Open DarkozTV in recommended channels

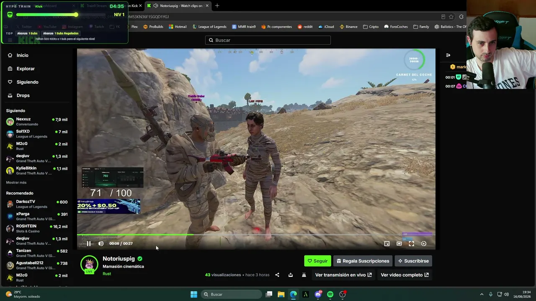(x=37, y=204)
